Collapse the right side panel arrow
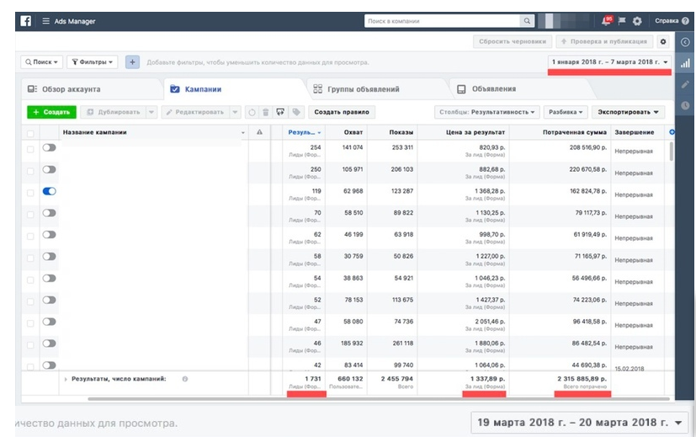Screen dimensions: 696x437 pyautogui.click(x=685, y=42)
